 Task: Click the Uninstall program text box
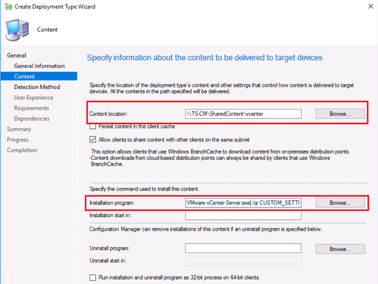point(244,248)
